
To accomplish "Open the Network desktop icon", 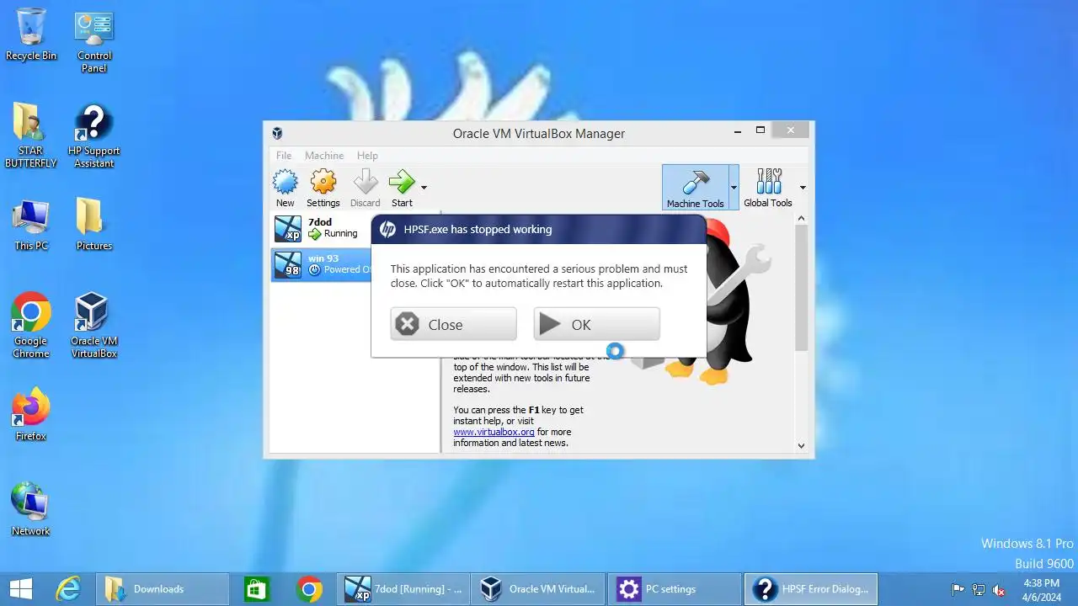I will 31,508.
